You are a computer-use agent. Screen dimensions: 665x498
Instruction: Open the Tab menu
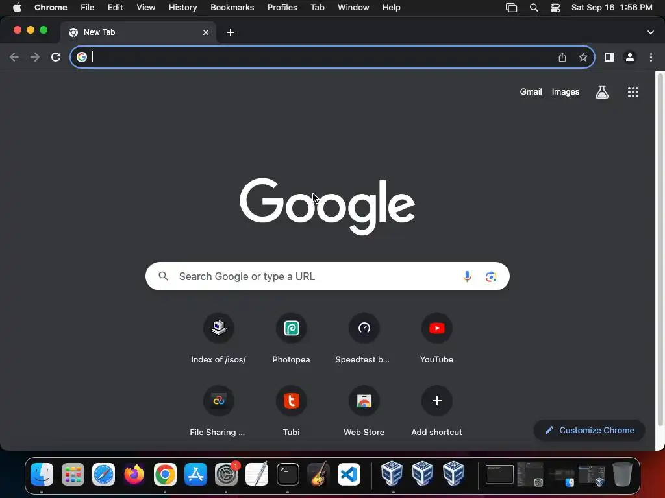pyautogui.click(x=317, y=8)
